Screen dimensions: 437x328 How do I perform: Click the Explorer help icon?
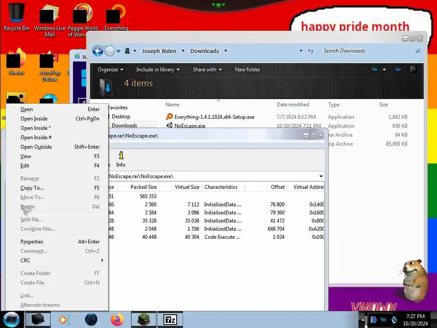tap(414, 70)
